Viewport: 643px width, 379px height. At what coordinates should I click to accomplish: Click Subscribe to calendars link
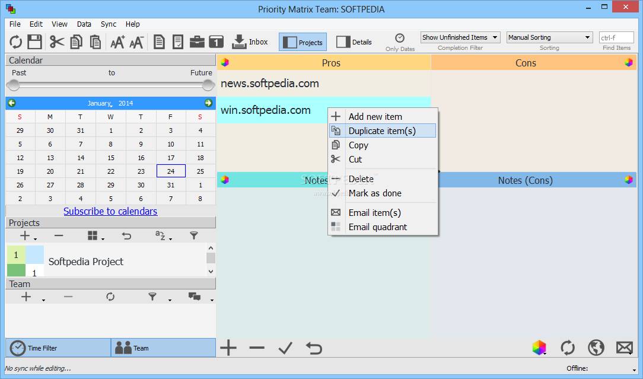pos(110,211)
